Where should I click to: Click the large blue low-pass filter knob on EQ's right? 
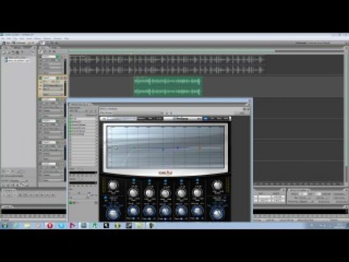pos(217,213)
